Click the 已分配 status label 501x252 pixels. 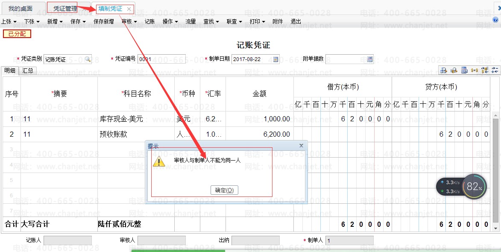[x=17, y=34]
